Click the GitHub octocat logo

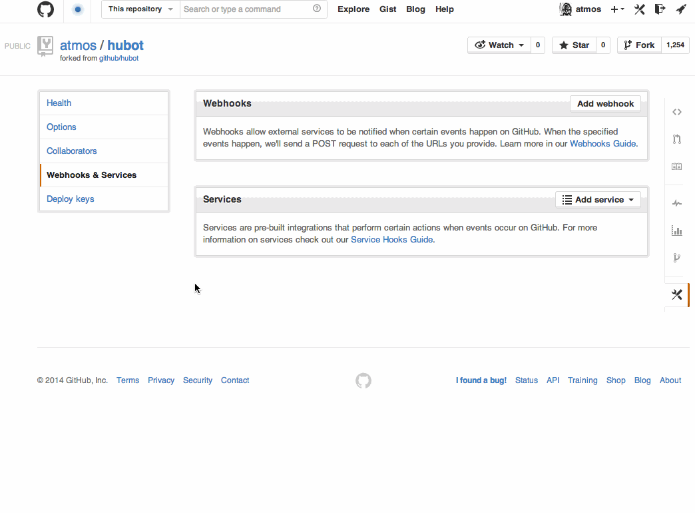[45, 9]
